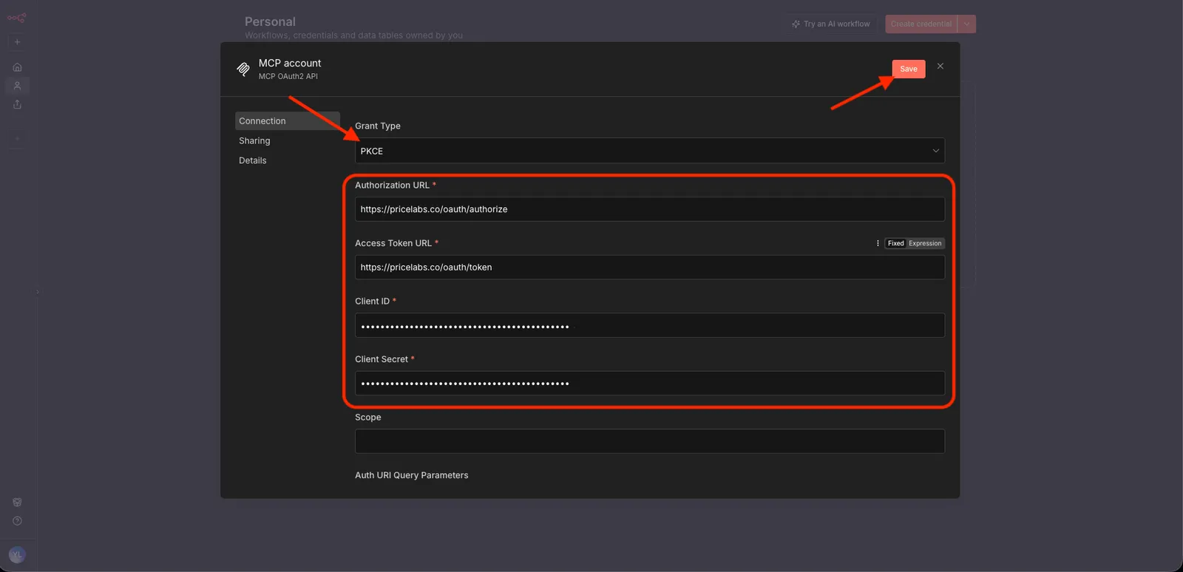Viewport: 1183px width, 572px height.
Task: Click the share/upload icon in sidebar
Action: point(17,104)
